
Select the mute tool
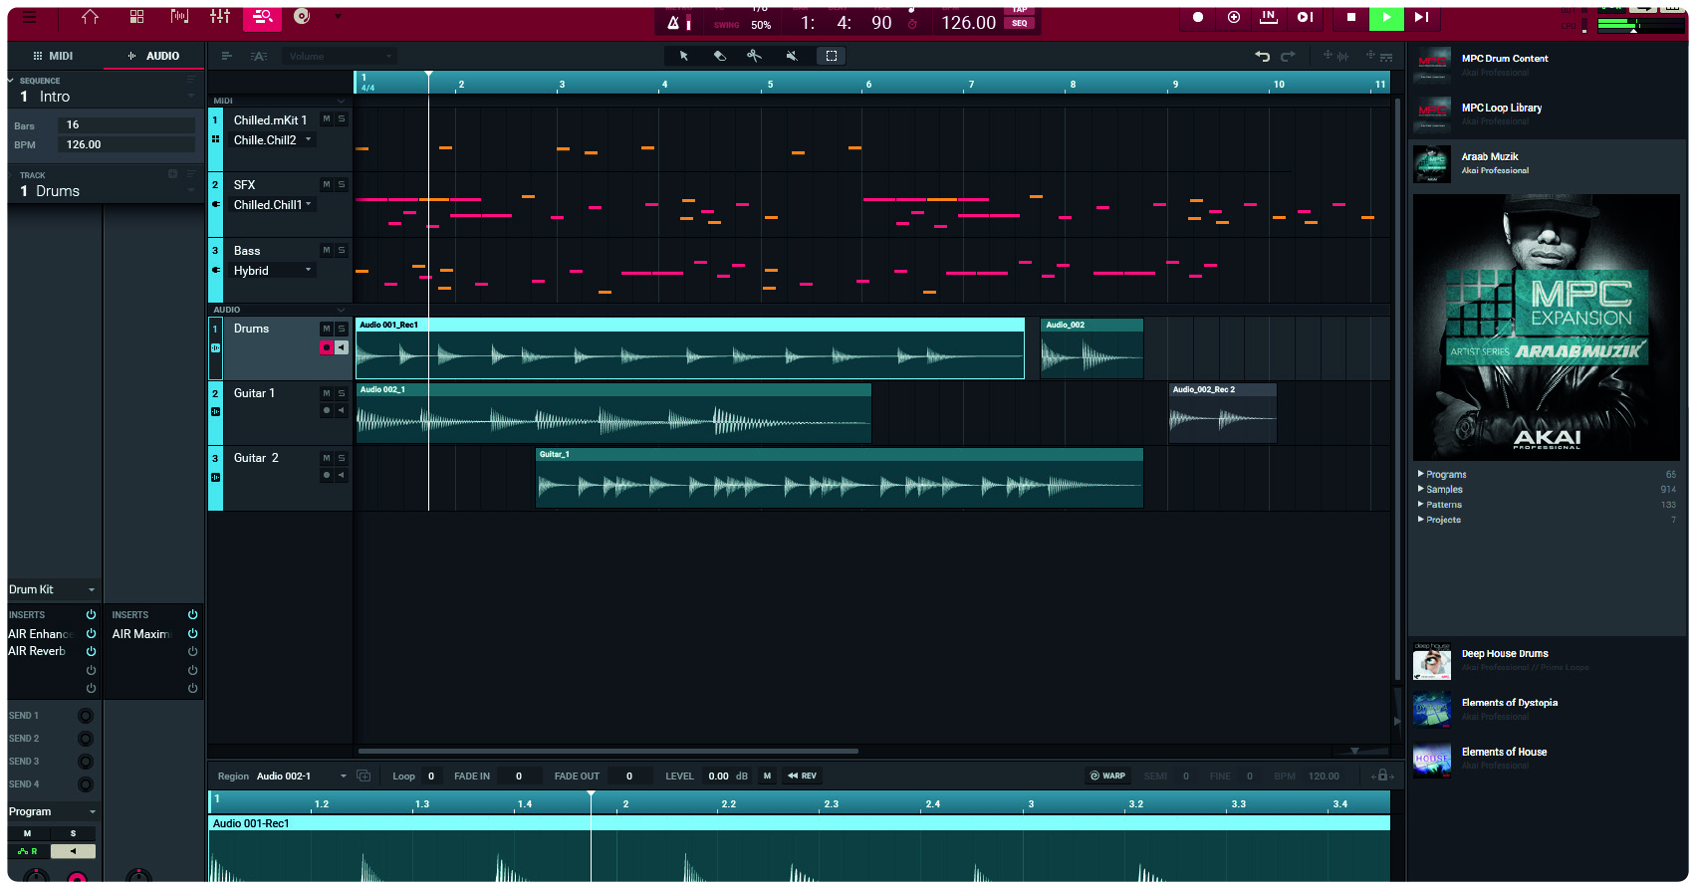click(792, 56)
